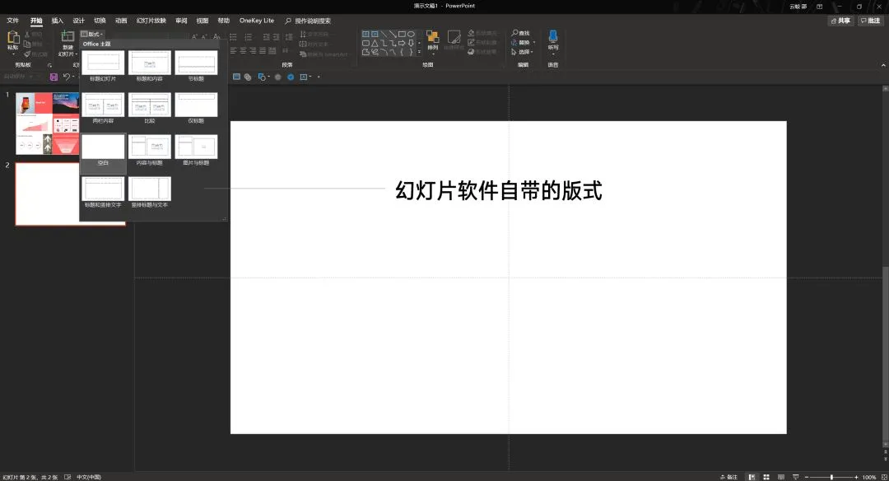Image resolution: width=889 pixels, height=481 pixels.
Task: Expand the Replace (替换) dropdown arrow
Action: coord(534,43)
